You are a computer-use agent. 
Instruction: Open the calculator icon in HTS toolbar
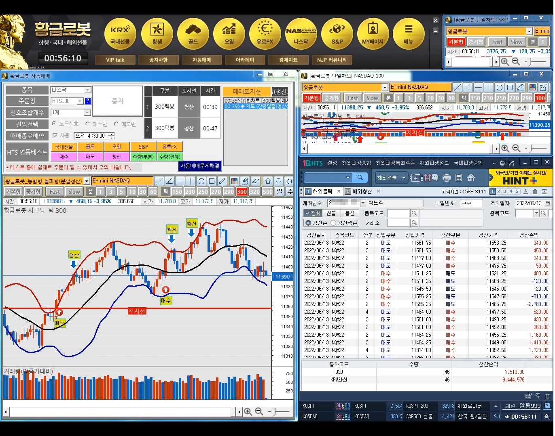point(459,178)
